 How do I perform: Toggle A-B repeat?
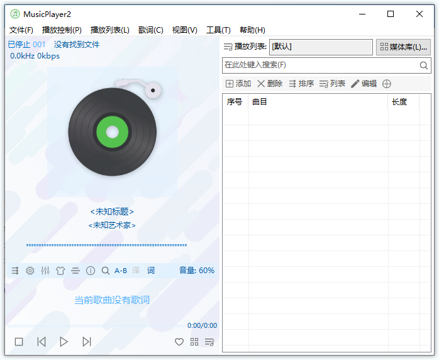pos(121,271)
